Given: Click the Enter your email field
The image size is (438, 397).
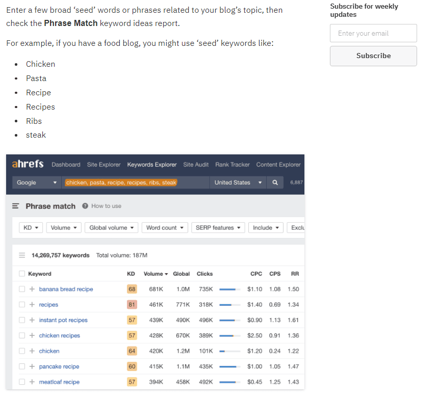Looking at the screenshot, I should click(373, 33).
